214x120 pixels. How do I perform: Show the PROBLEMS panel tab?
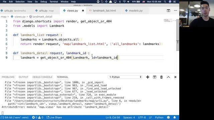click(x=8, y=77)
